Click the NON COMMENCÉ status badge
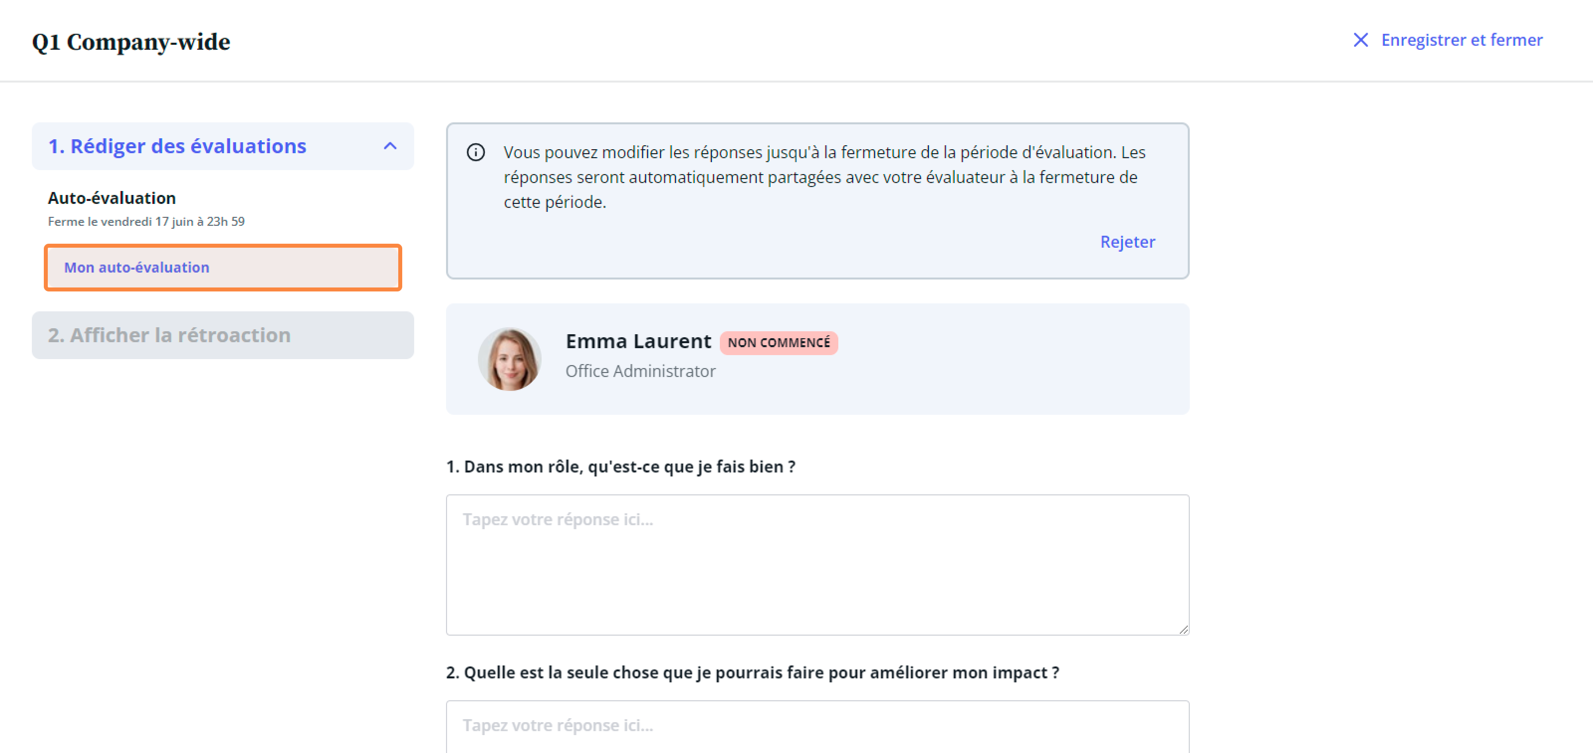 coord(779,342)
